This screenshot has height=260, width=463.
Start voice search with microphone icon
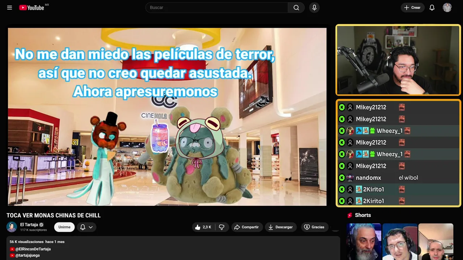point(314,8)
